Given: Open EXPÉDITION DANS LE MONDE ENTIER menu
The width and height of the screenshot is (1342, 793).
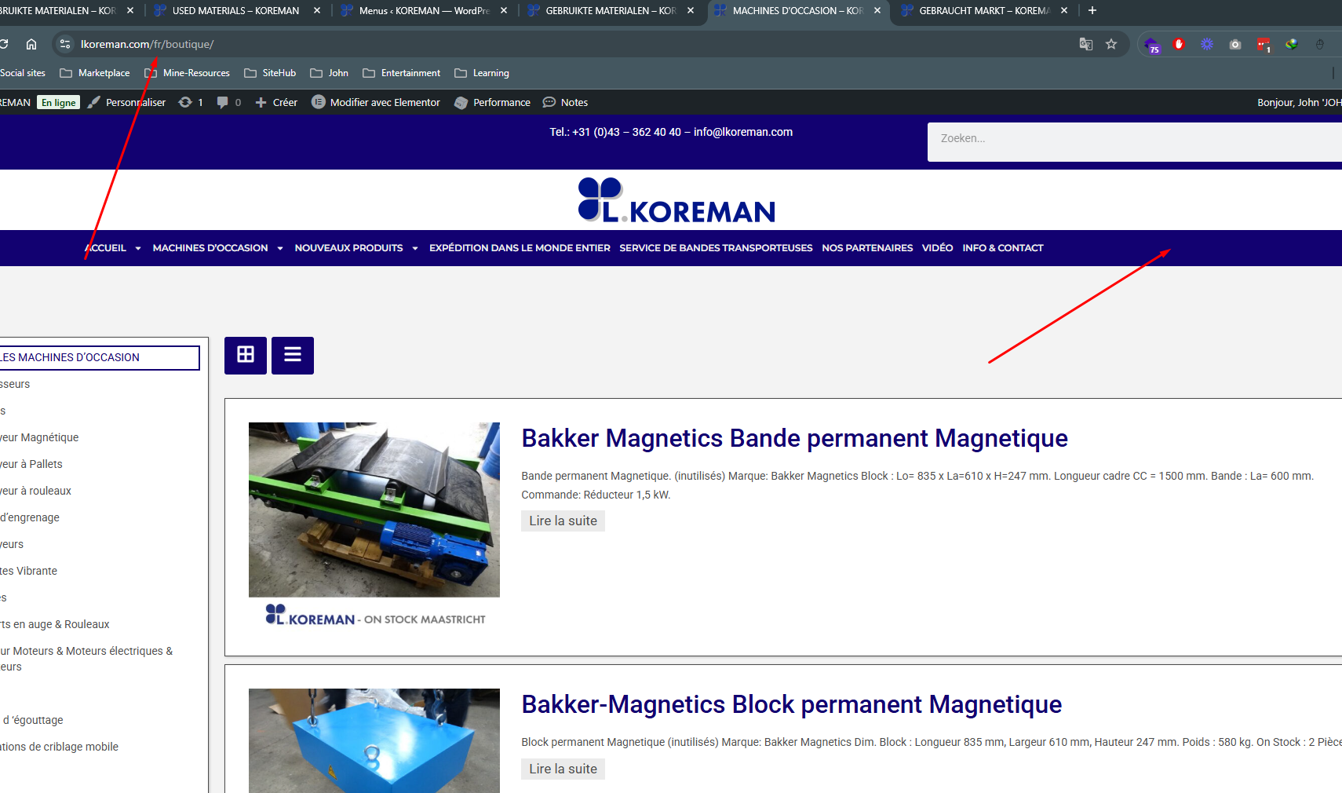Looking at the screenshot, I should [x=520, y=248].
